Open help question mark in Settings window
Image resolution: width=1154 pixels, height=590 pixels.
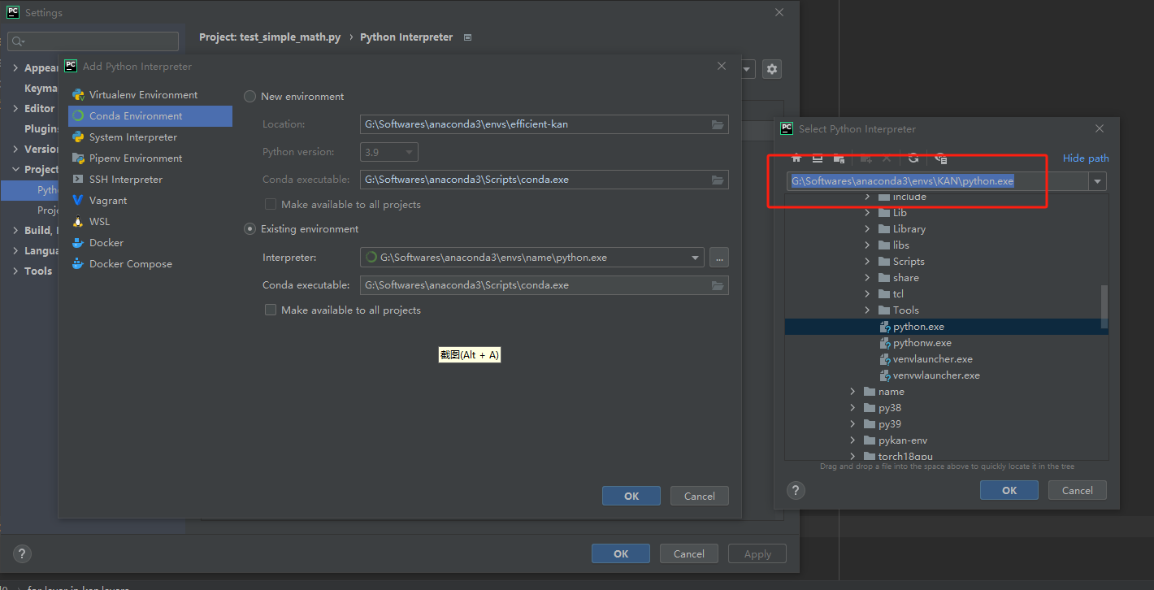pos(22,554)
